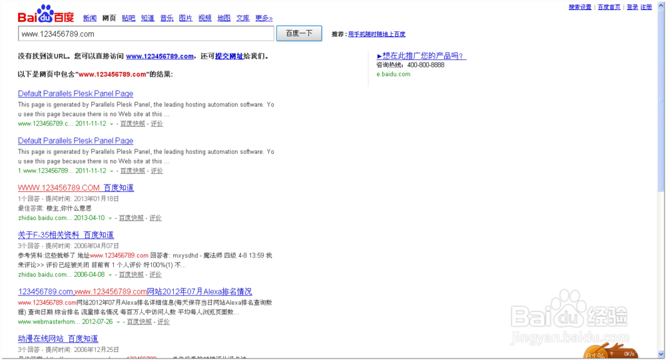Open 百度快照 for webmasterhom result
The image size is (666, 360).
click(139, 322)
